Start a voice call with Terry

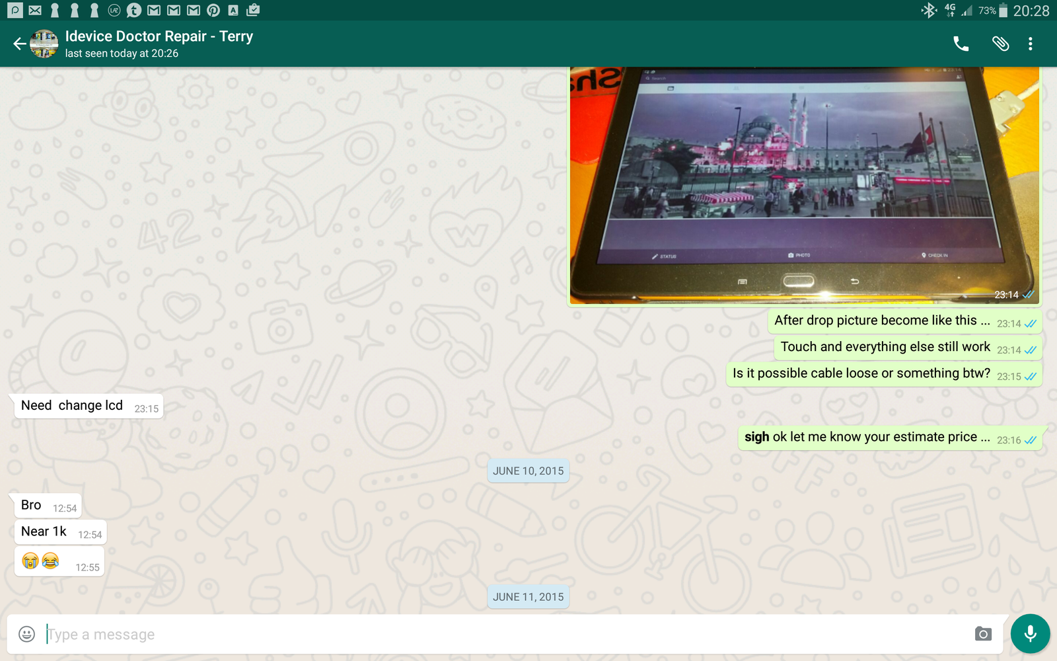click(961, 44)
